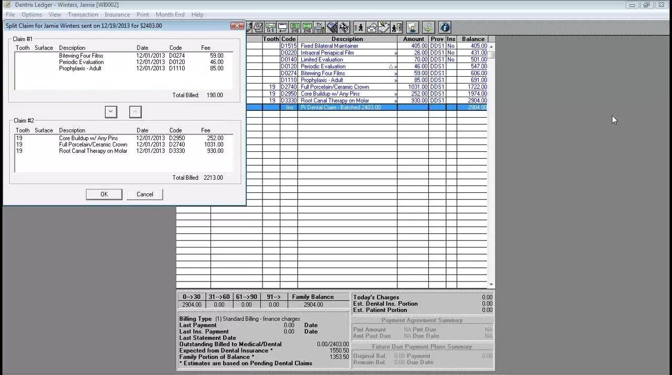The width and height of the screenshot is (672, 375).
Task: Select ledger row with code D3330
Action: click(366, 101)
